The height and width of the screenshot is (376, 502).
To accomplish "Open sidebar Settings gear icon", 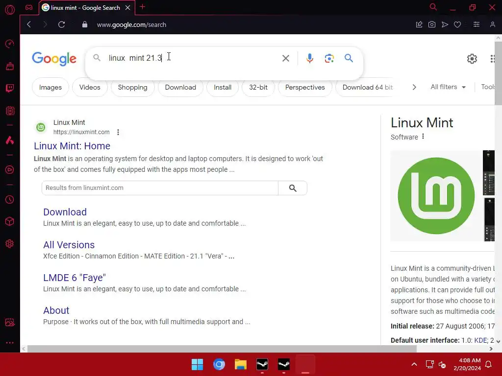I will pyautogui.click(x=10, y=244).
